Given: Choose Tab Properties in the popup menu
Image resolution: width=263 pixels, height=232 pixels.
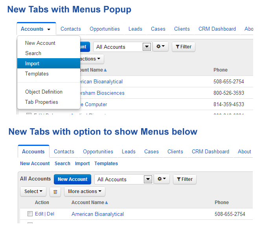Looking at the screenshot, I should click(x=41, y=102).
